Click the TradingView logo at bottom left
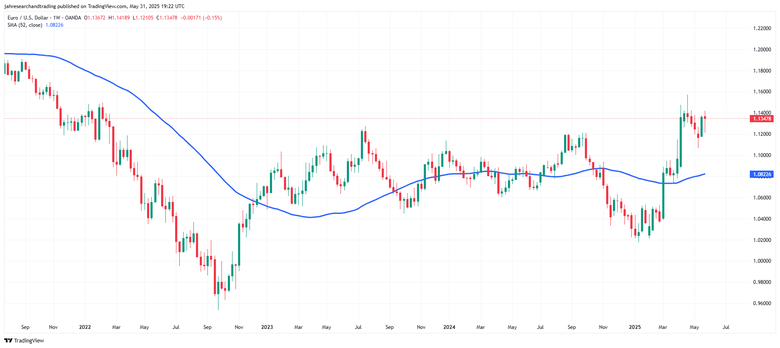 click(x=24, y=340)
